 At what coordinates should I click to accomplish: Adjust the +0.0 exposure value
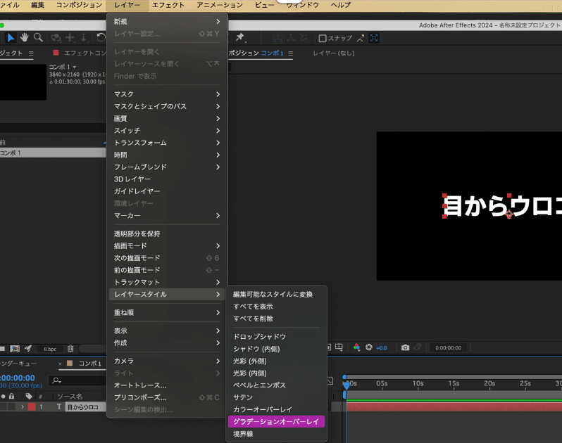click(382, 348)
